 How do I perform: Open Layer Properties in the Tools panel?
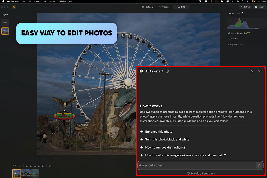pos(239,33)
